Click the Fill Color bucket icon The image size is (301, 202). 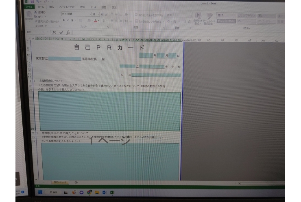tap(89, 20)
